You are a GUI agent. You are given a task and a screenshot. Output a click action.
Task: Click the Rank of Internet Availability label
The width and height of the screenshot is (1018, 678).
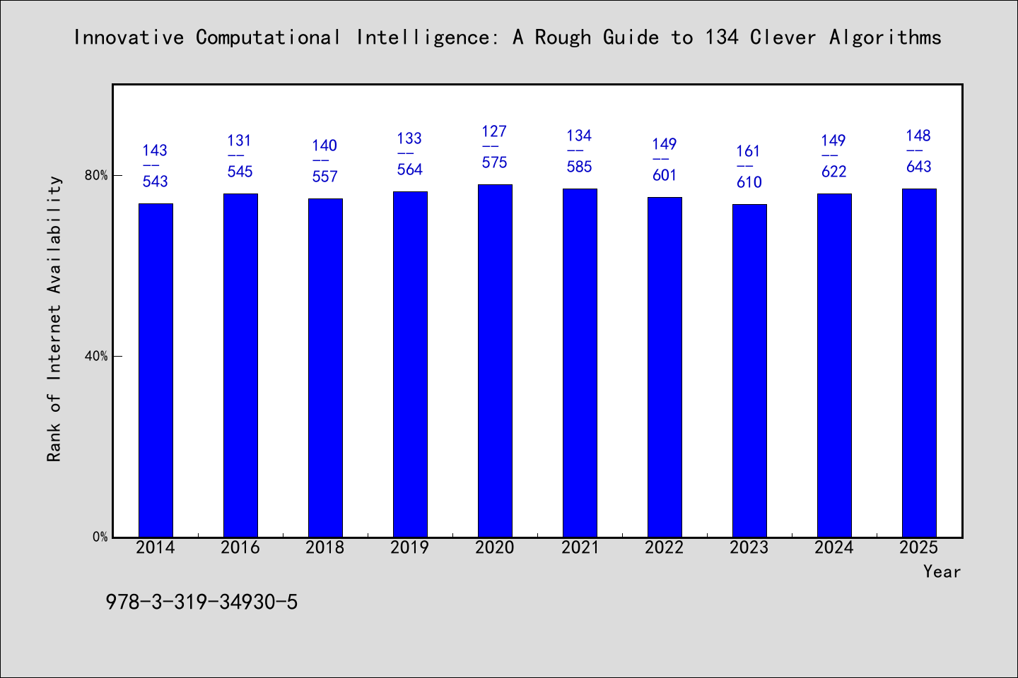[x=54, y=319]
